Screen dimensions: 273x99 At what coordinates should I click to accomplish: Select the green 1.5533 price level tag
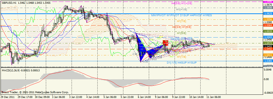(x=268, y=31)
